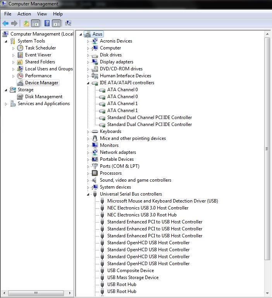Click the blue Help question-mark icon
Screen dimensions: 272x298
coord(47,23)
